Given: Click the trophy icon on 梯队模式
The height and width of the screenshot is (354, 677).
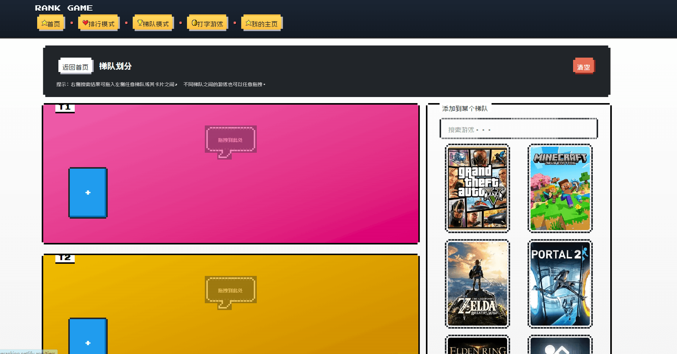Looking at the screenshot, I should tap(140, 23).
